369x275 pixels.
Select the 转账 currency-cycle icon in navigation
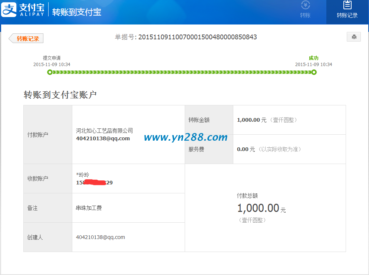point(305,5)
